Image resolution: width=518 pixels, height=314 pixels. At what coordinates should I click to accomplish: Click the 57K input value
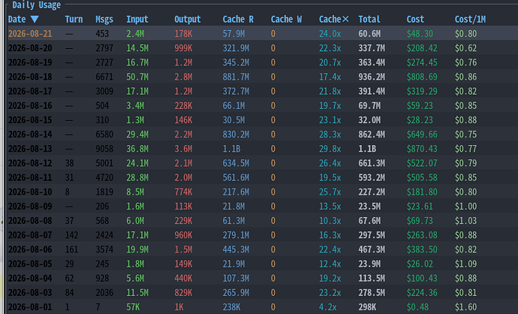tap(133, 306)
